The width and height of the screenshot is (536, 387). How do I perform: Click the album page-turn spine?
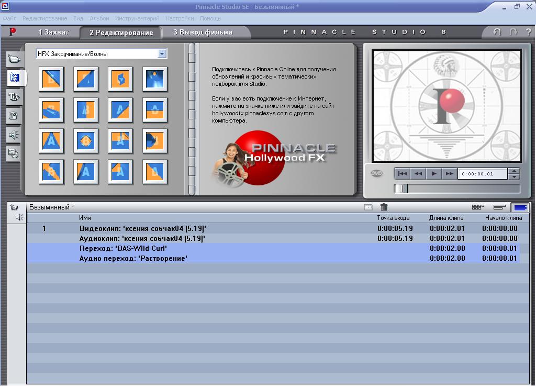tap(192, 119)
